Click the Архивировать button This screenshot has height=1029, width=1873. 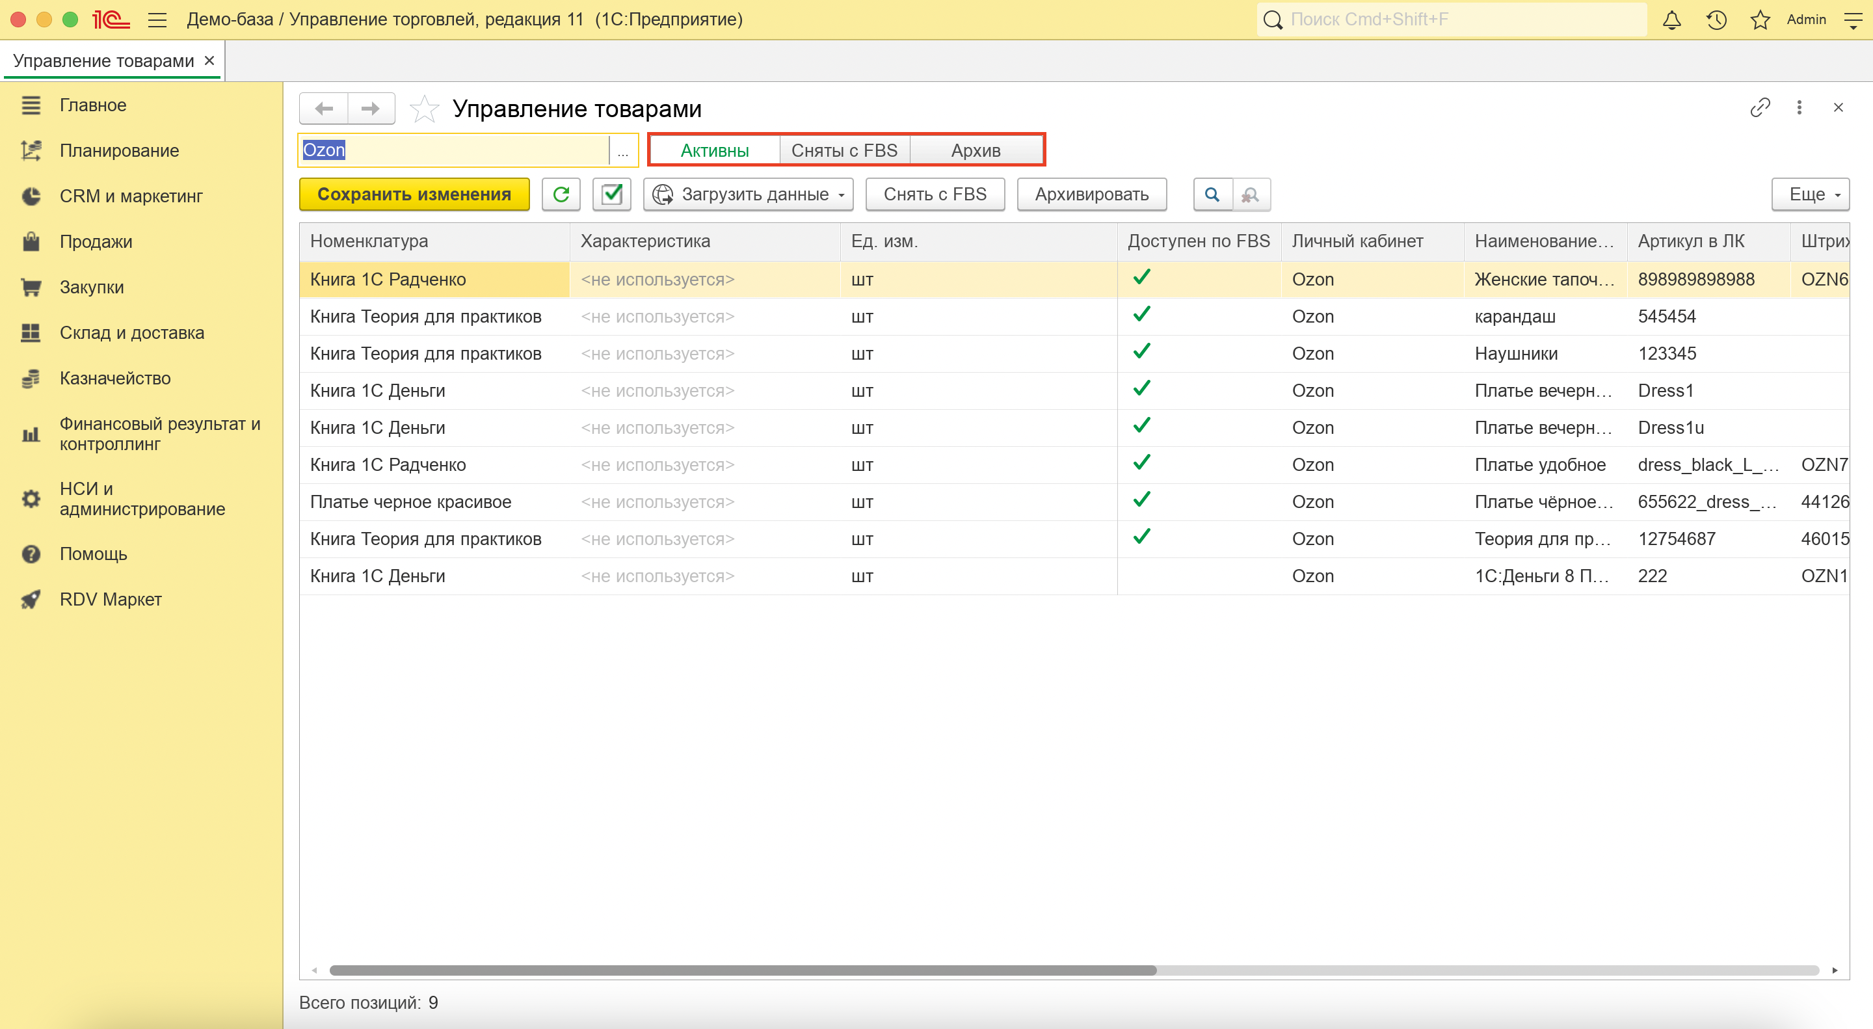coord(1091,194)
